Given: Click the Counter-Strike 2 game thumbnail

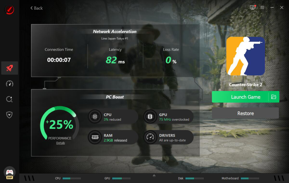Looking at the screenshot, I should (246, 56).
